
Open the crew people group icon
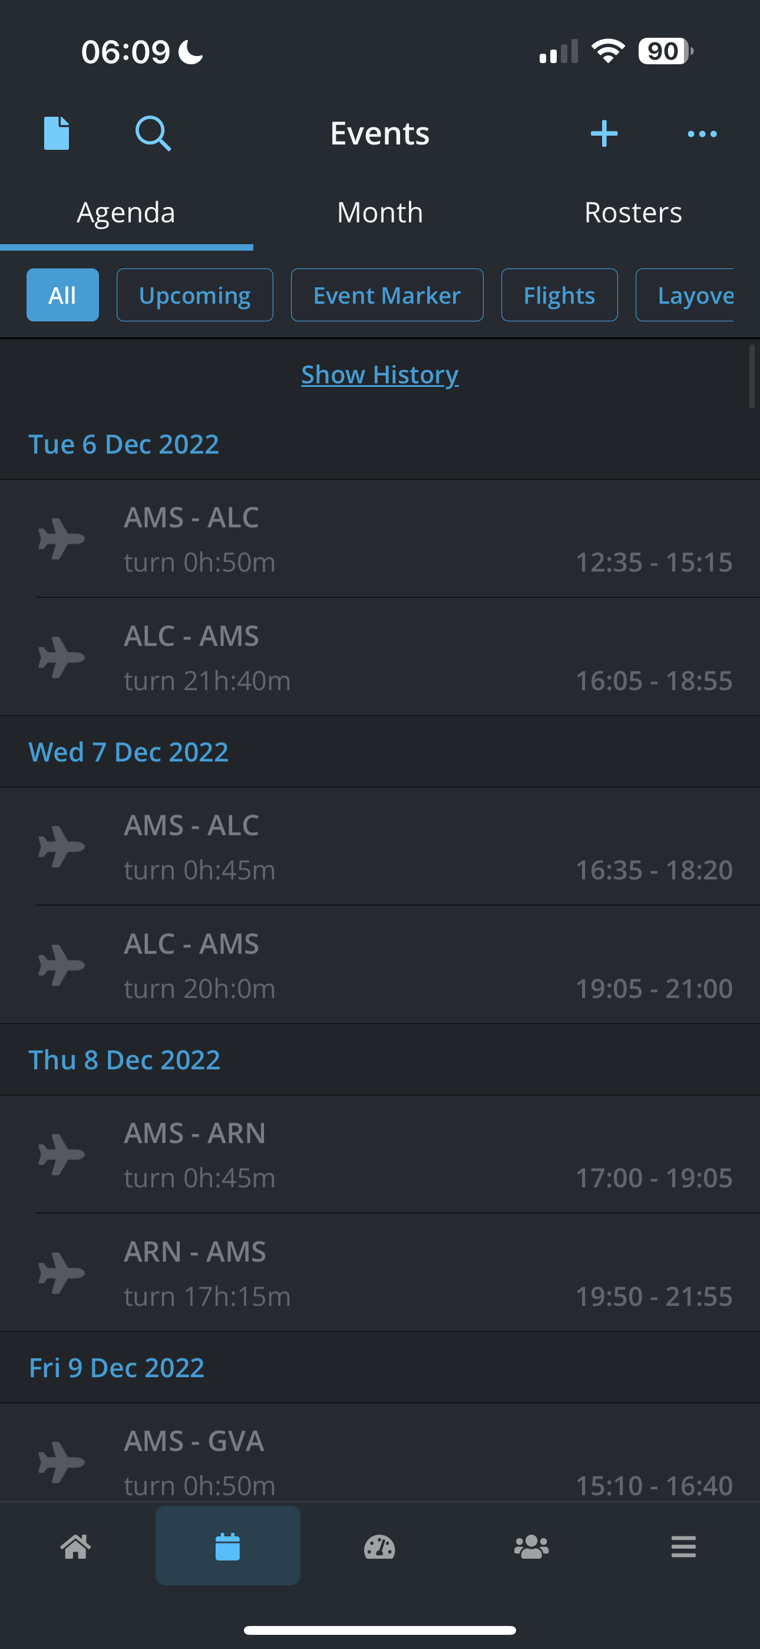pyautogui.click(x=531, y=1546)
